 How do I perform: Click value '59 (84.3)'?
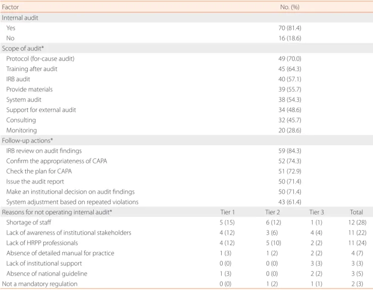click(290, 151)
